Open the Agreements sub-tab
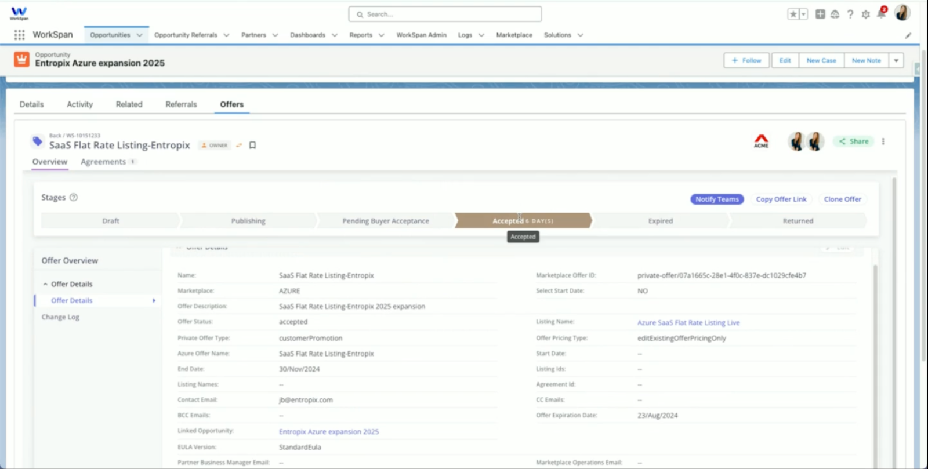This screenshot has height=469, width=928. click(x=108, y=162)
